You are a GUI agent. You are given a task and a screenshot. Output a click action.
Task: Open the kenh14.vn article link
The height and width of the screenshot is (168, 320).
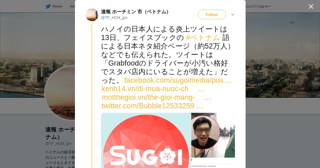[x=153, y=89]
